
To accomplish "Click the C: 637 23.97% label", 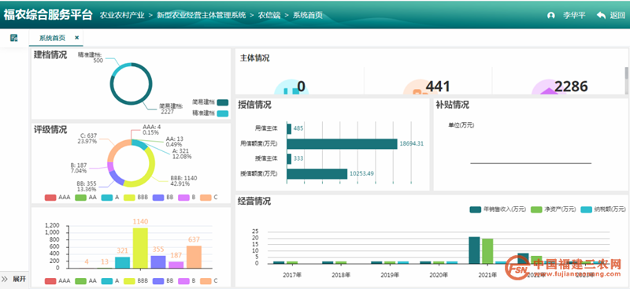I will [x=88, y=139].
